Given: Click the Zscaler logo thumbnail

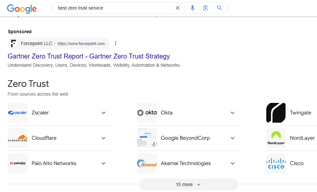Looking at the screenshot, I should pos(18,113).
